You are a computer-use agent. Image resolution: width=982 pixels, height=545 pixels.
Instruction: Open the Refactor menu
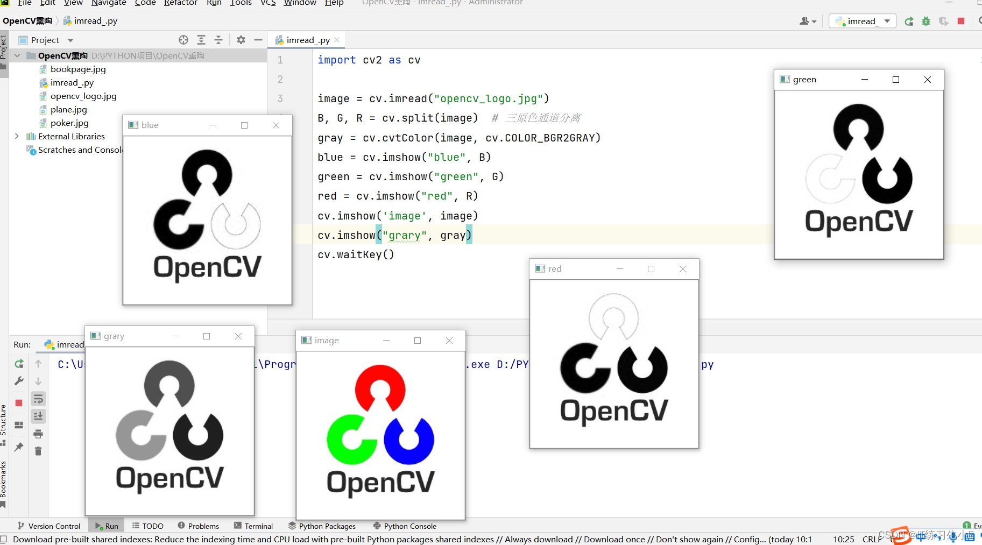(180, 3)
